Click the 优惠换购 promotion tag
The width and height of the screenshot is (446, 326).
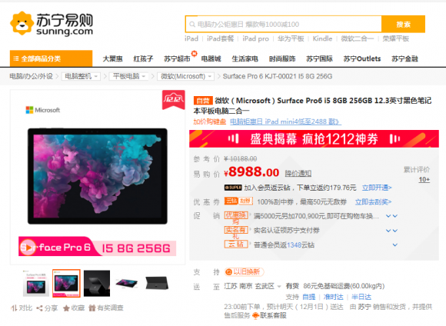click(236, 215)
